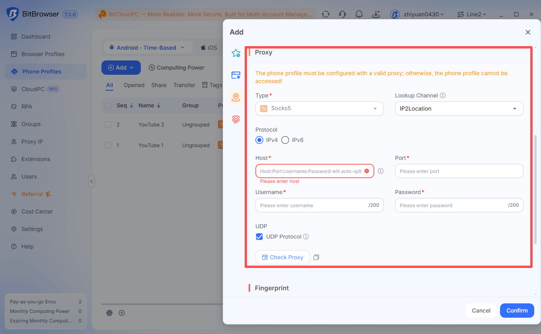This screenshot has height=334, width=541.
Task: Jump to the browser window section icon
Action: click(x=236, y=75)
